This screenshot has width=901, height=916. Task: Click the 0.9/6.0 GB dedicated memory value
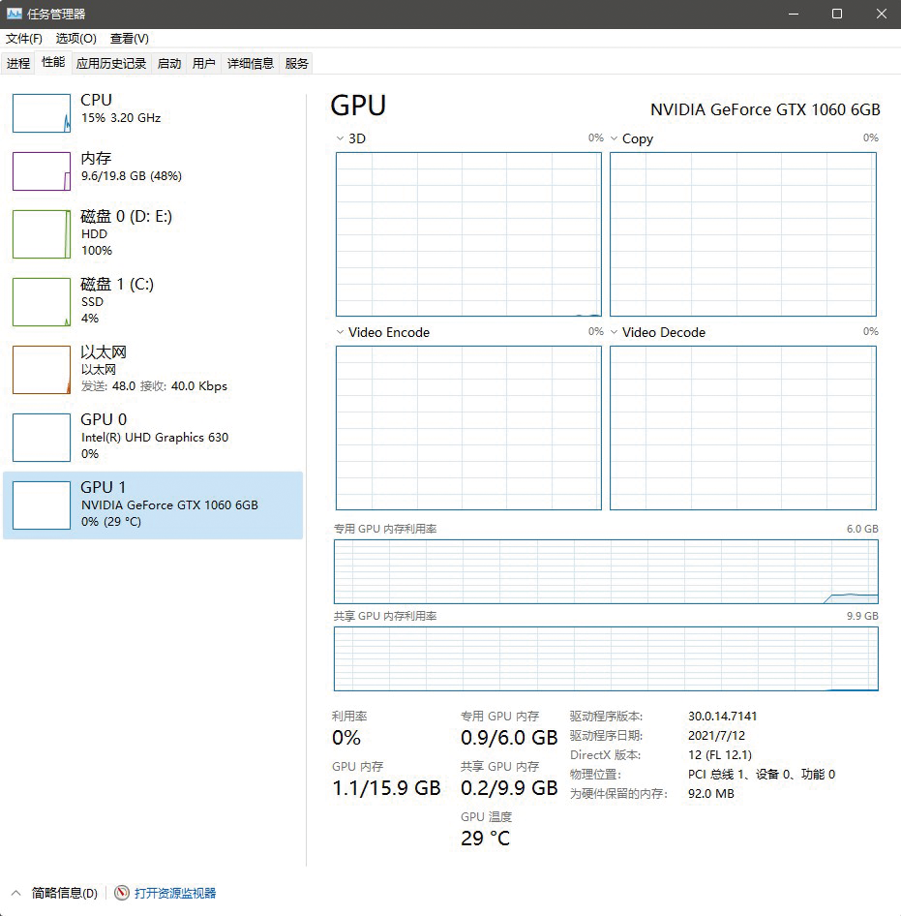coord(509,737)
